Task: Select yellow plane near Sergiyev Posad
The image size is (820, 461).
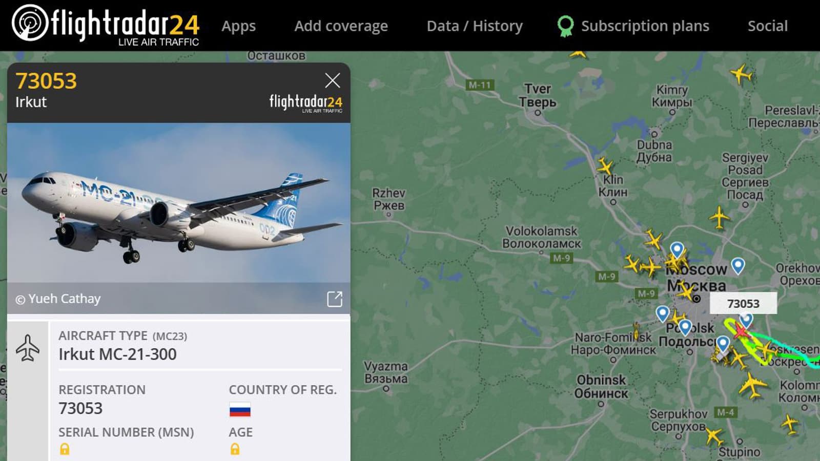Action: click(720, 217)
